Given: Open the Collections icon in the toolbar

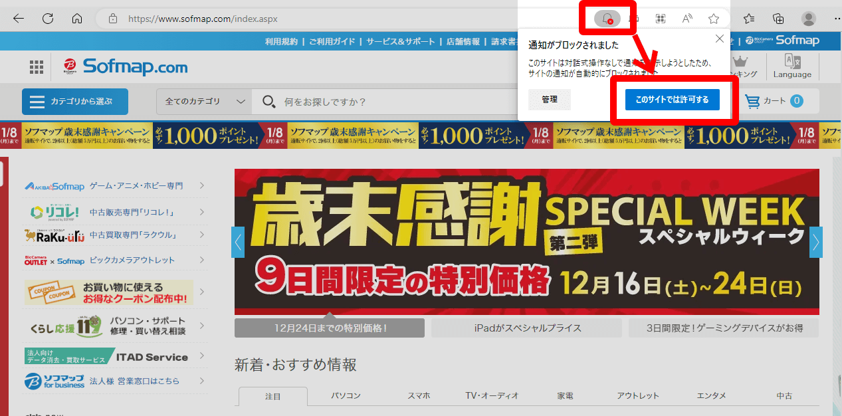Looking at the screenshot, I should pyautogui.click(x=778, y=19).
